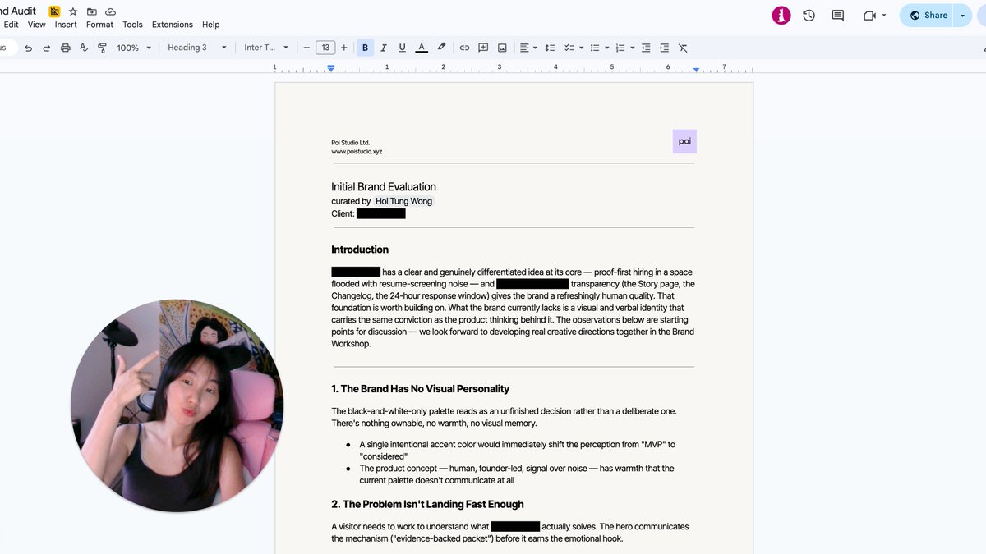
Task: Add a comment from toolbar
Action: tap(483, 48)
